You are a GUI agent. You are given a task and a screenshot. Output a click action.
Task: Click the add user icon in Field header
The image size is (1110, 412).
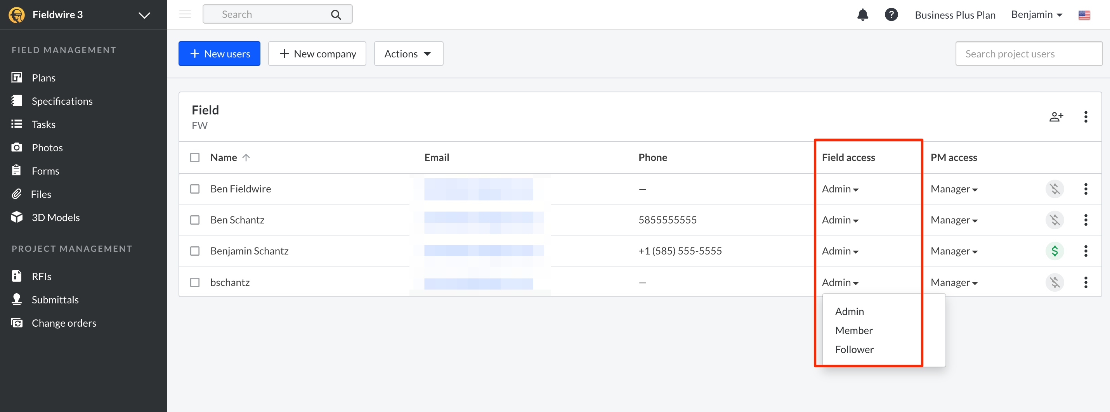pyautogui.click(x=1056, y=117)
